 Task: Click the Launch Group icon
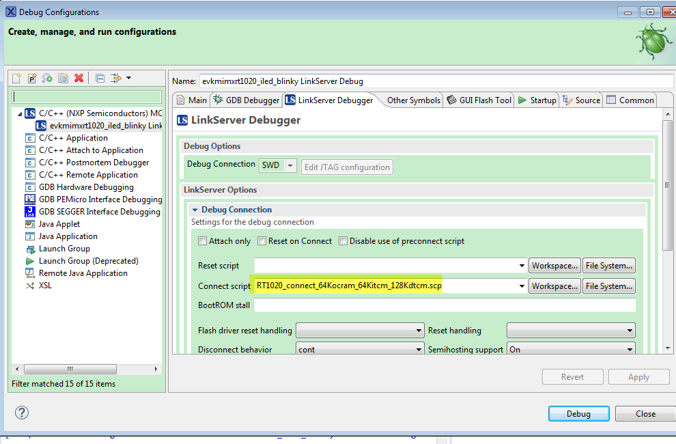pyautogui.click(x=30, y=249)
